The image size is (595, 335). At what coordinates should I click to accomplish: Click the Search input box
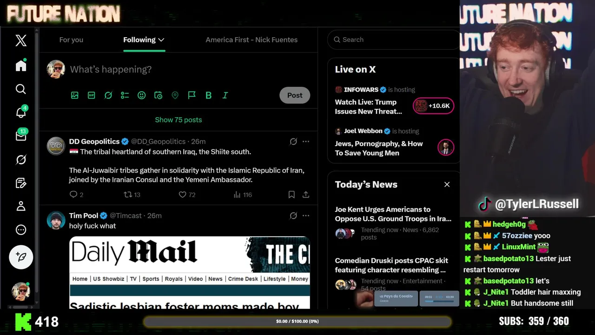tap(393, 40)
